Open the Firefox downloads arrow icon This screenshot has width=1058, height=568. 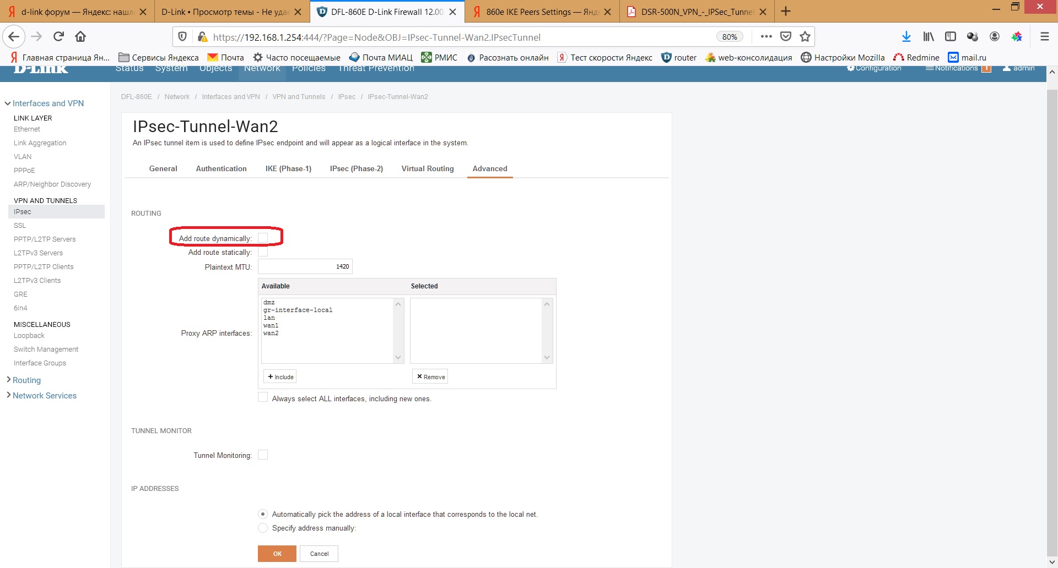tap(906, 37)
